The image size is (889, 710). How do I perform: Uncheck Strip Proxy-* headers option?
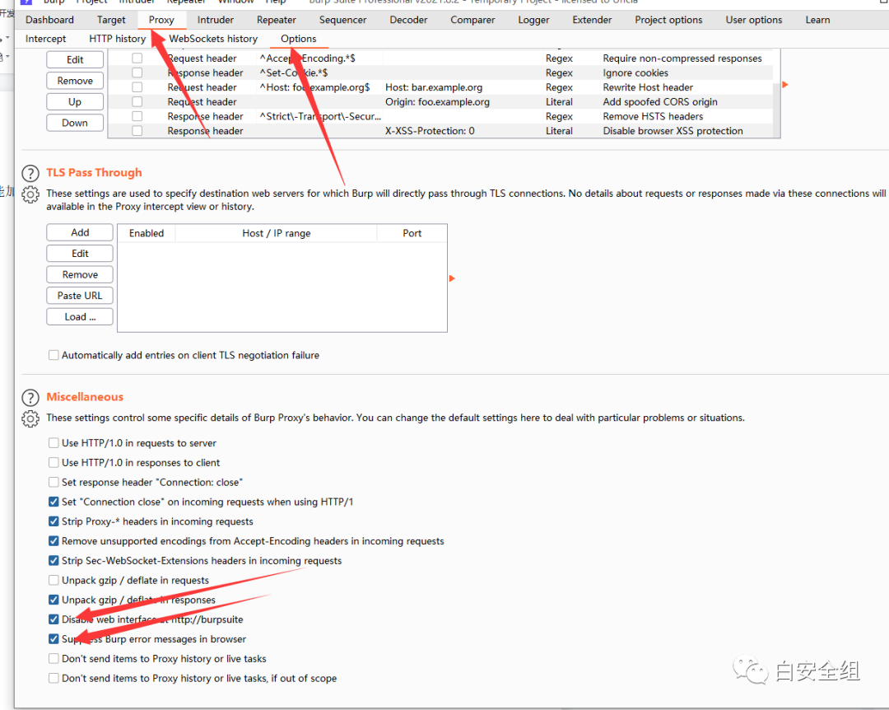point(54,521)
